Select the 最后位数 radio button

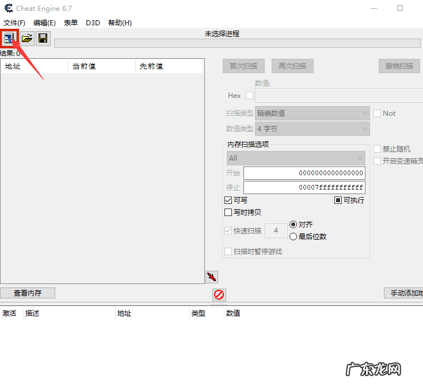pyautogui.click(x=294, y=237)
